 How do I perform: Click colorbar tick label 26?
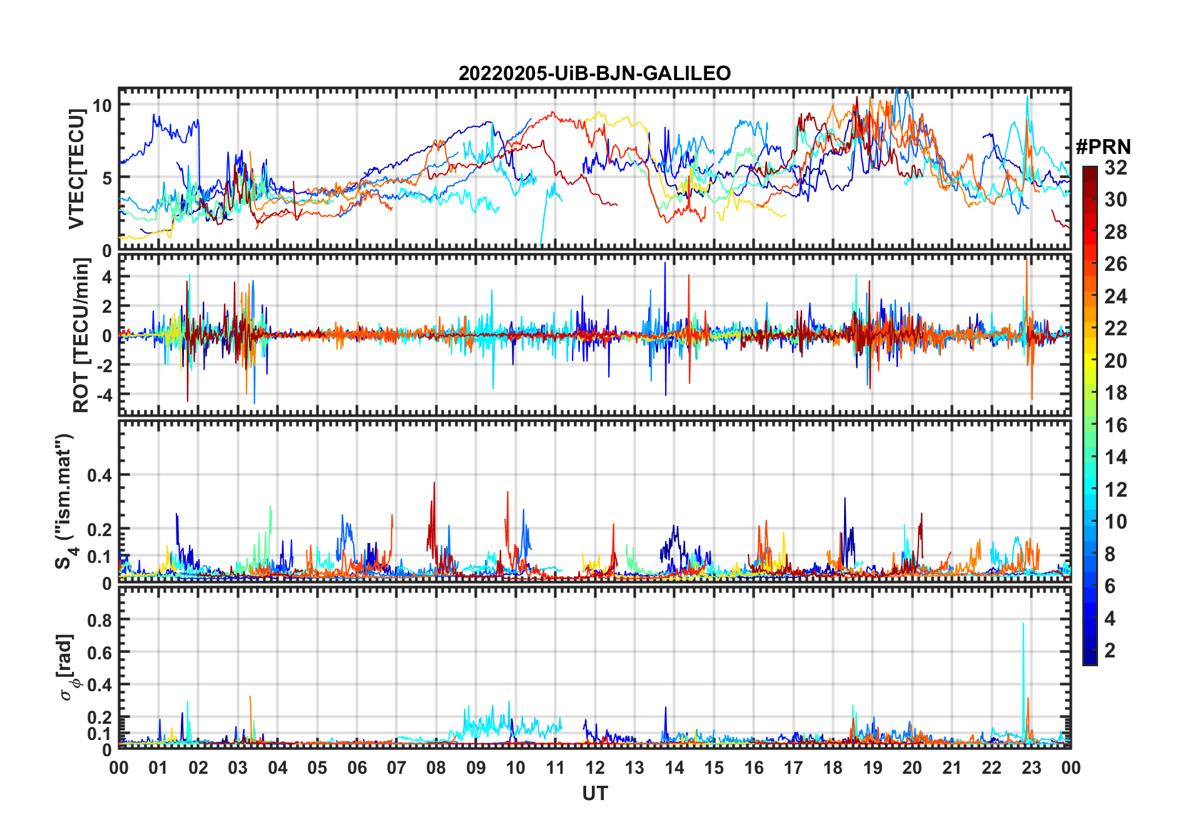[1116, 264]
